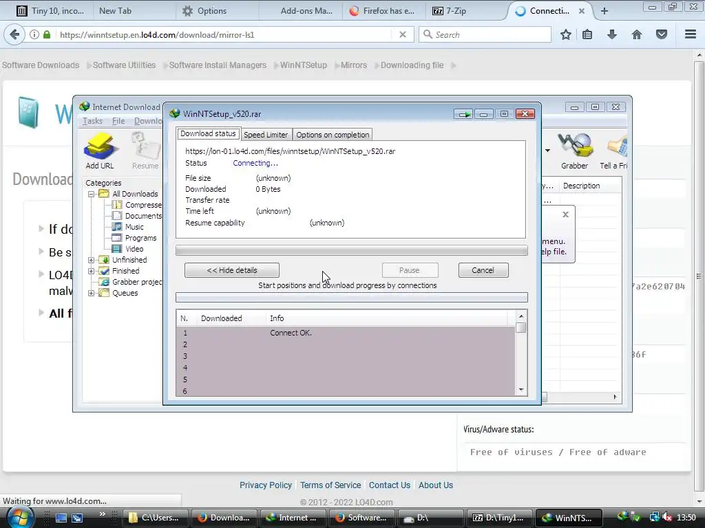Click the Pause button

click(410, 270)
